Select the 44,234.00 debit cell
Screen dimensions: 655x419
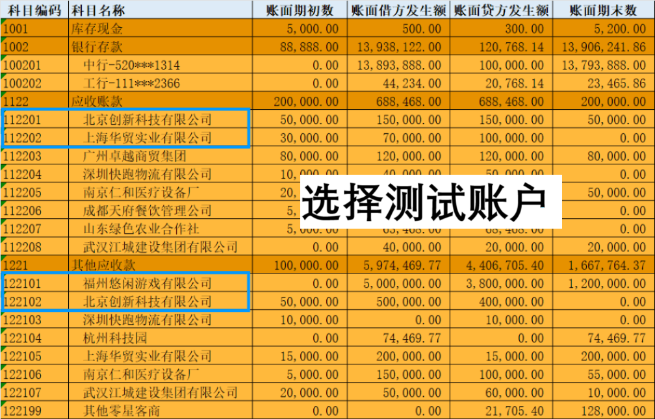398,83
